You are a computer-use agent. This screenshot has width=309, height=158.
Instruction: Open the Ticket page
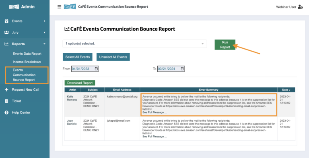(x=16, y=101)
